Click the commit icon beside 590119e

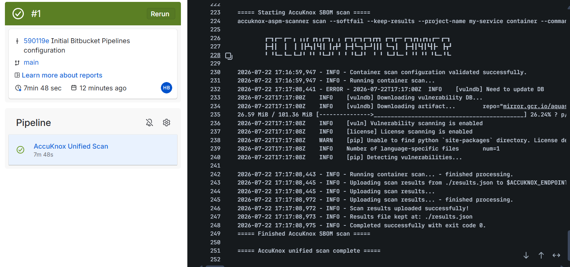click(x=17, y=41)
